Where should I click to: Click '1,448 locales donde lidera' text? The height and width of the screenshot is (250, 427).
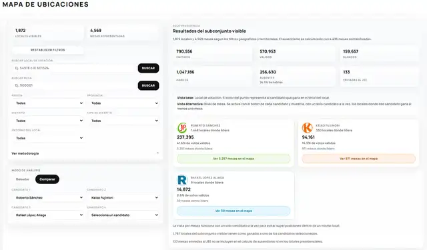(210, 130)
